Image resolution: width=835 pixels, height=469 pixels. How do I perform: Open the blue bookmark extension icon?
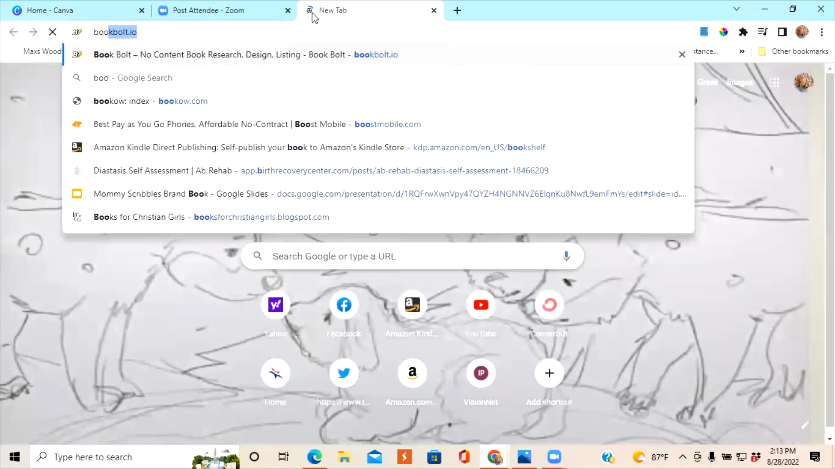pos(704,32)
